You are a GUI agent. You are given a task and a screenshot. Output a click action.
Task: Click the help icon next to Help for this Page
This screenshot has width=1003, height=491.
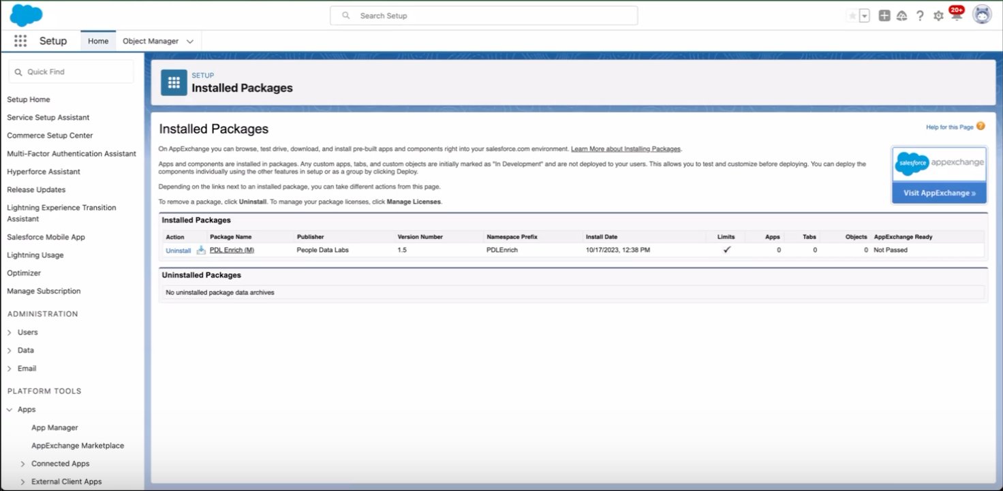click(x=981, y=126)
